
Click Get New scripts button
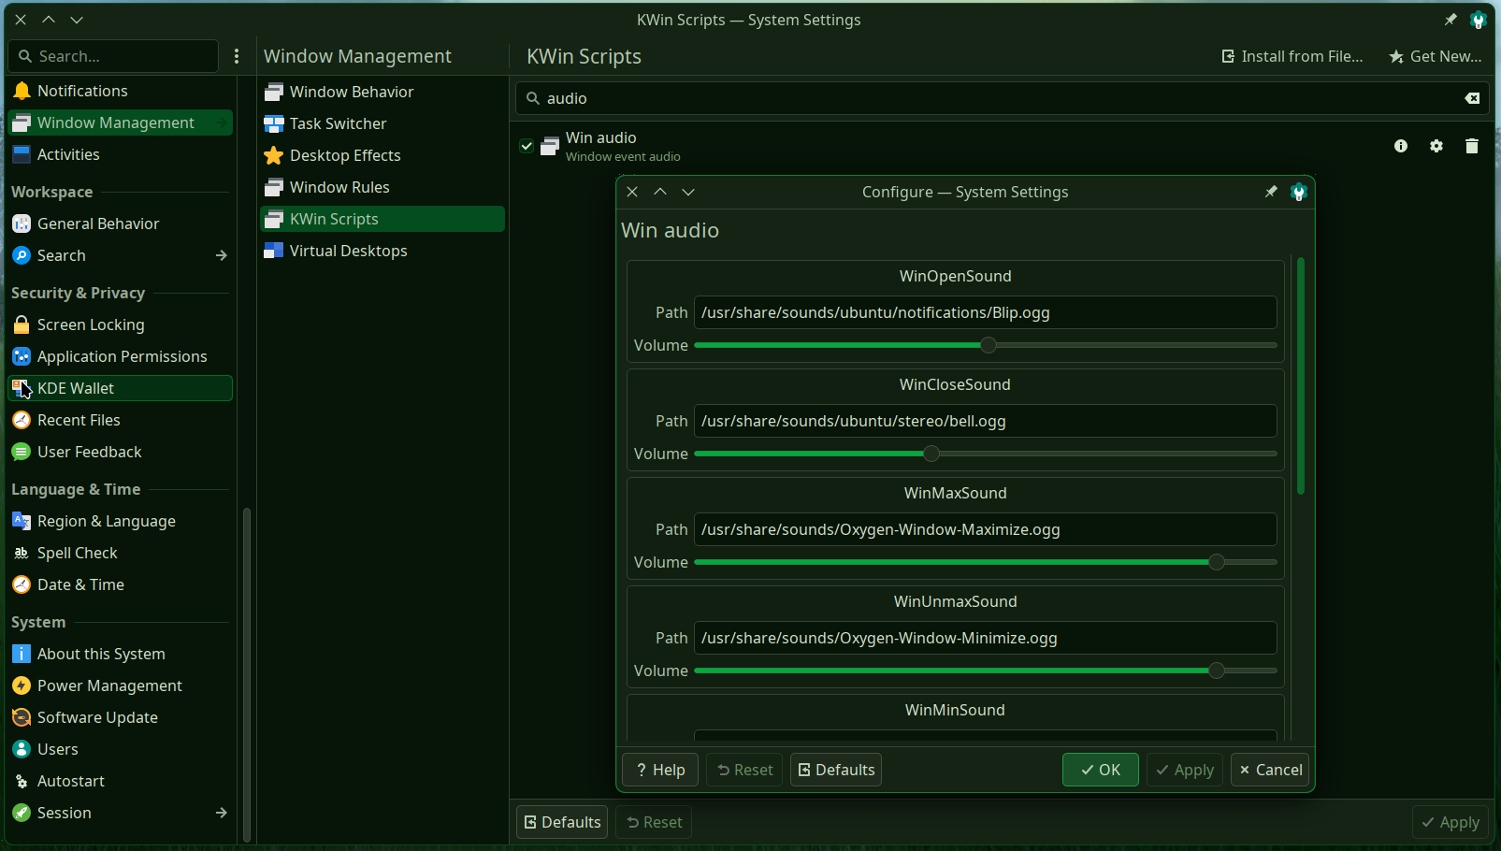tap(1436, 56)
